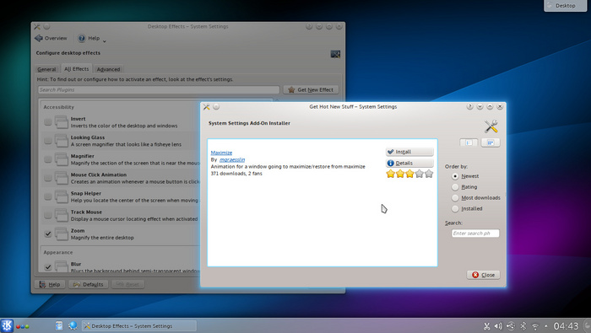Select the Installed radio button
This screenshot has height=333, width=591.
pyautogui.click(x=455, y=209)
